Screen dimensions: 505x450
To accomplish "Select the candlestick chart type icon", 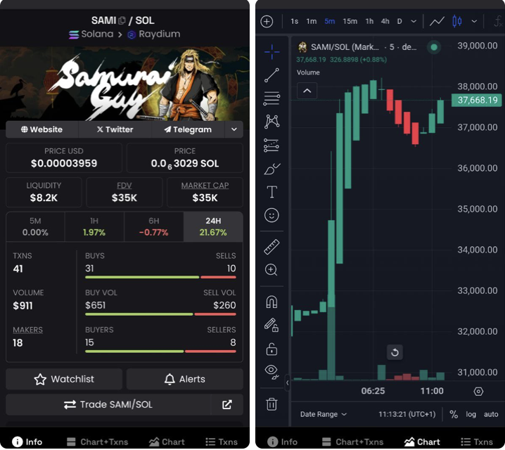I will [x=456, y=21].
